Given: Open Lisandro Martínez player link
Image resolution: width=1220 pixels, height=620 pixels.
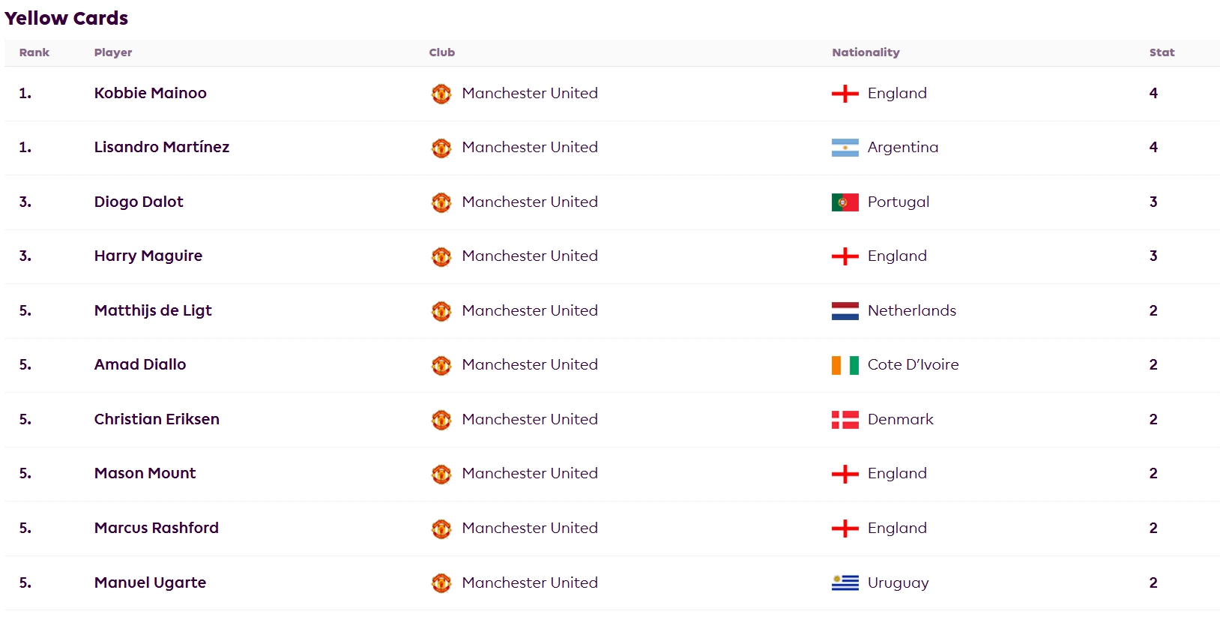Looking at the screenshot, I should point(161,147).
